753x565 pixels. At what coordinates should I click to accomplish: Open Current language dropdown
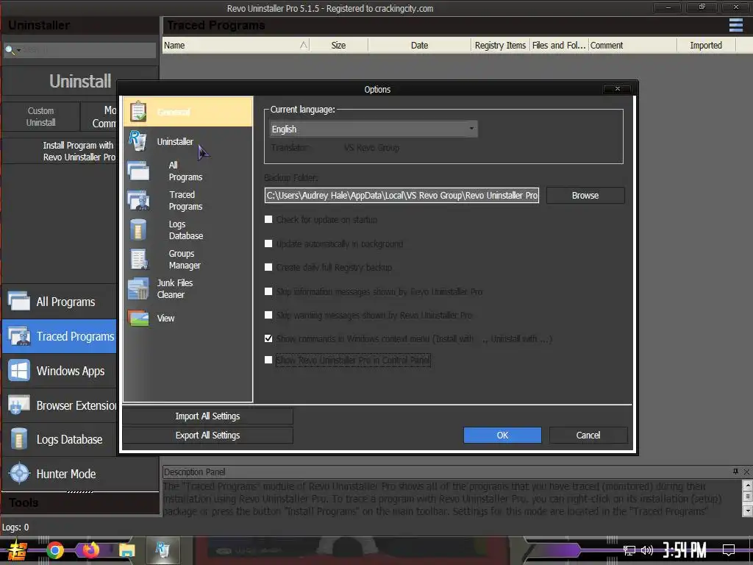pos(374,129)
